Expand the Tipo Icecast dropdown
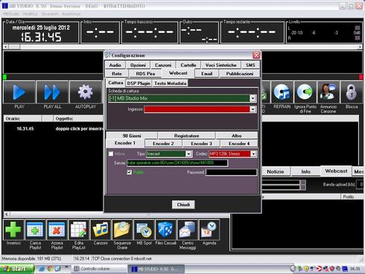 pyautogui.click(x=188, y=154)
